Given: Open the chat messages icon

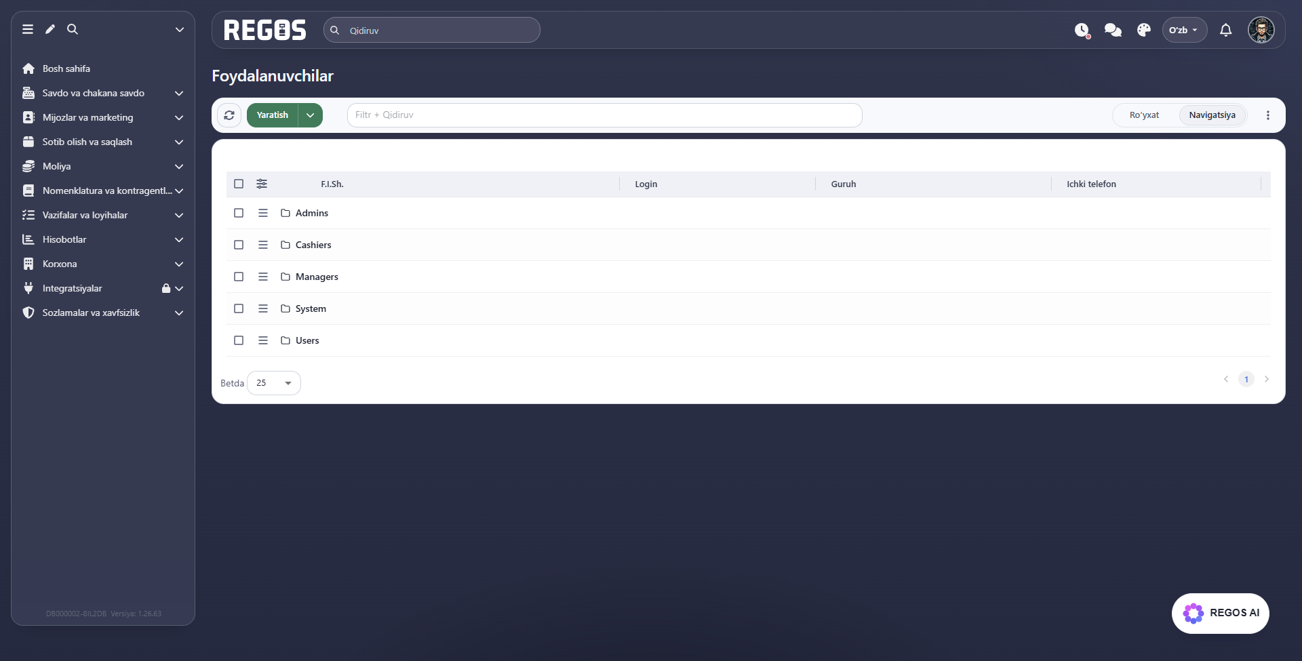Looking at the screenshot, I should tap(1113, 30).
